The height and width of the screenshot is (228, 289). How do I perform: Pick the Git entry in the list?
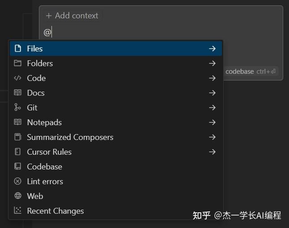coord(32,108)
